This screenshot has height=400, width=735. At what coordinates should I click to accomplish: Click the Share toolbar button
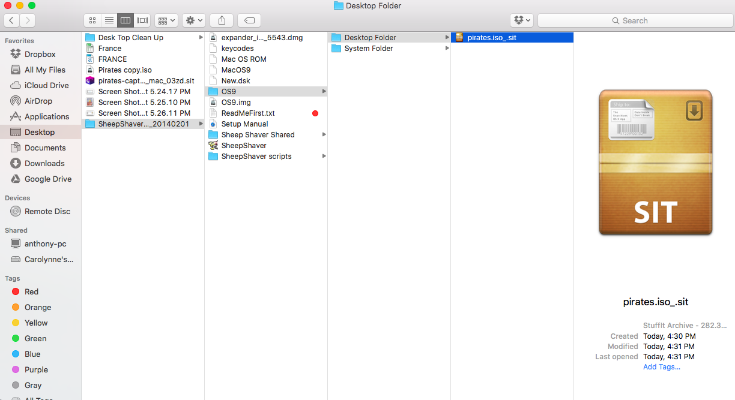(x=222, y=20)
